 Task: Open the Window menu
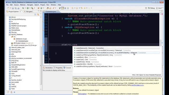click(53, 5)
